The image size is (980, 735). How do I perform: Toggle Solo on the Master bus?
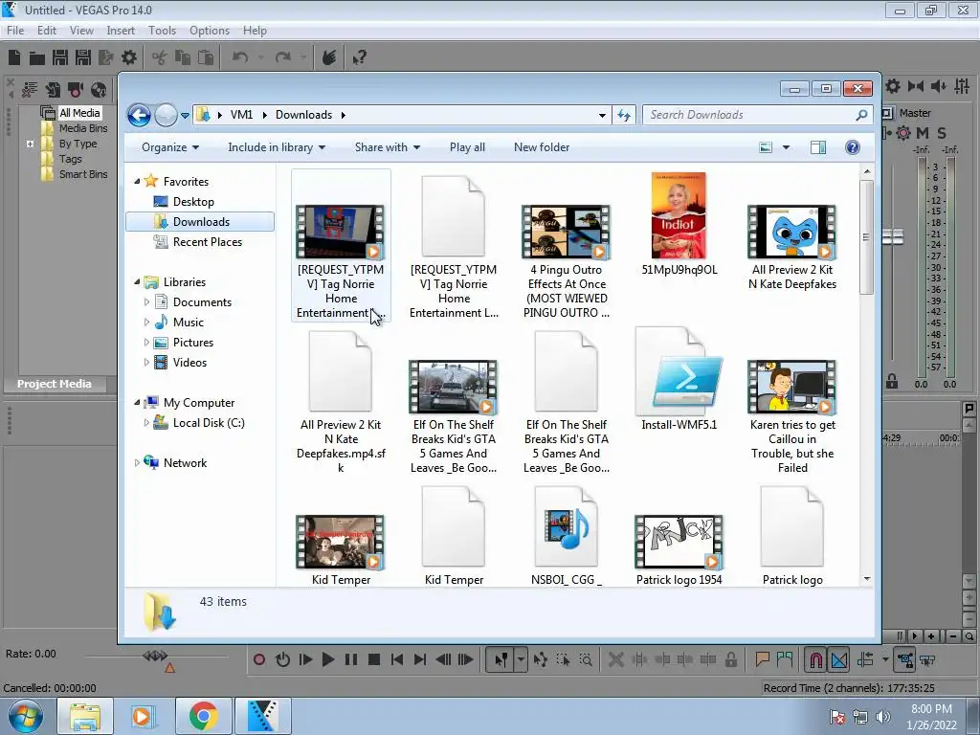[942, 132]
